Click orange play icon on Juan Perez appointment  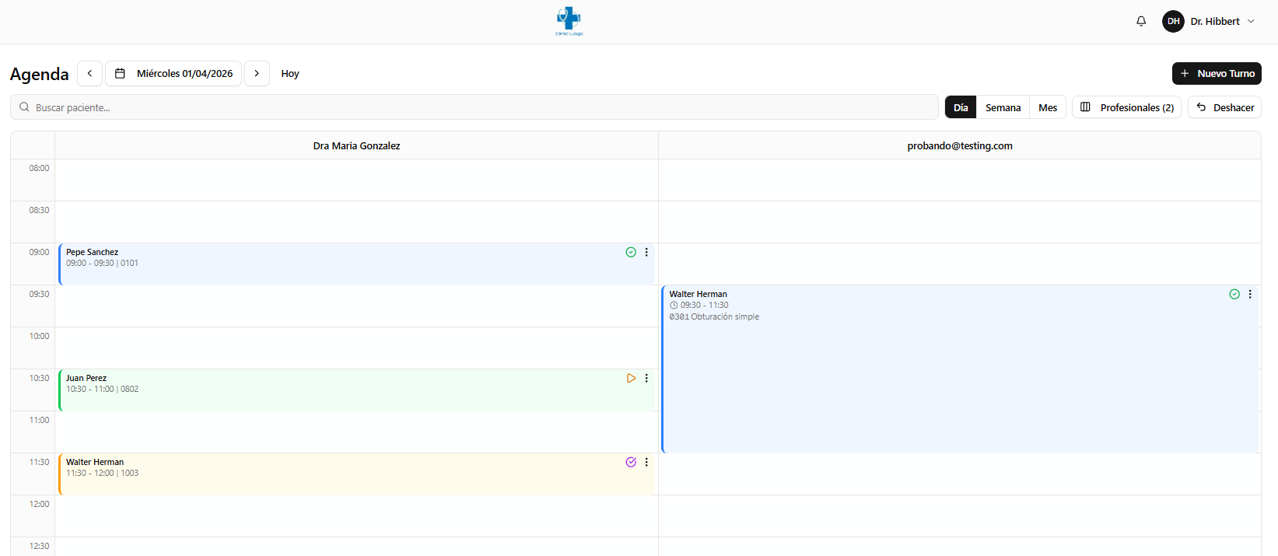click(x=631, y=378)
